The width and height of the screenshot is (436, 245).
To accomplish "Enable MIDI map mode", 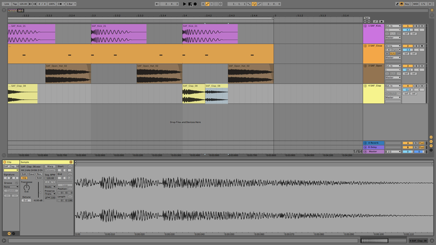I will (415, 4).
